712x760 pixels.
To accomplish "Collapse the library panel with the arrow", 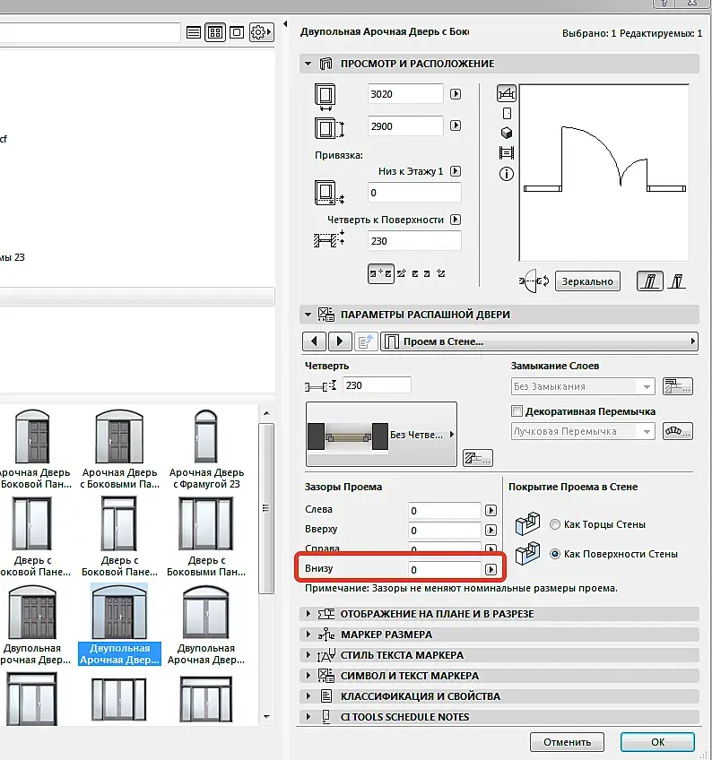I will (x=285, y=23).
